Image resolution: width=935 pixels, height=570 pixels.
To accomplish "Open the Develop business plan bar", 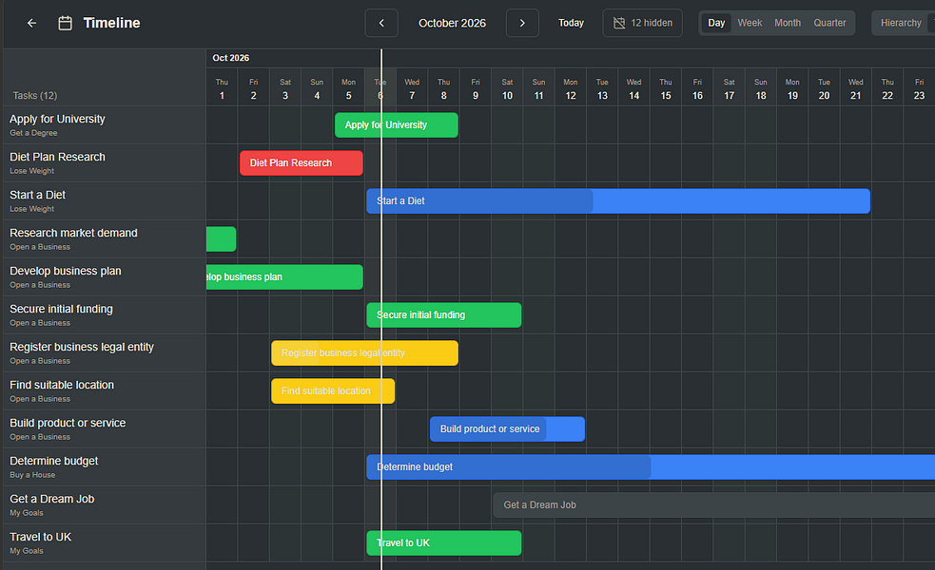I will pyautogui.click(x=284, y=277).
